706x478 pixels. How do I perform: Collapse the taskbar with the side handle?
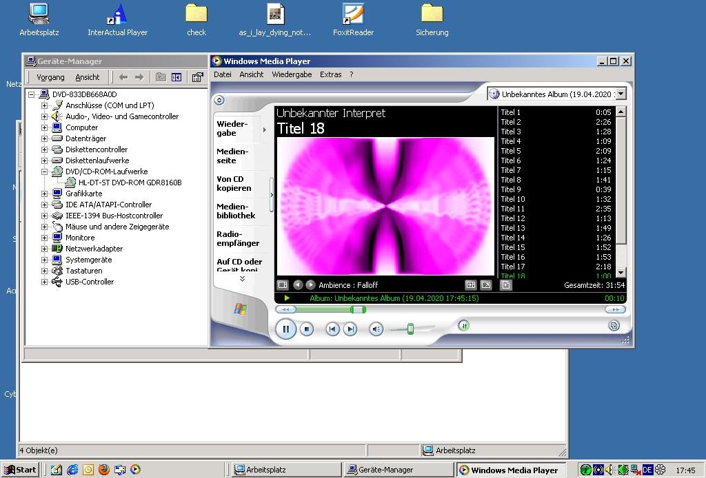pos(272,195)
